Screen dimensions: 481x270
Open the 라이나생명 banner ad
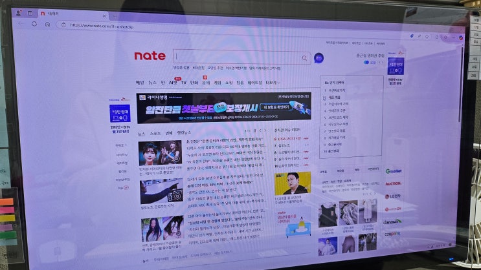[x=223, y=108]
